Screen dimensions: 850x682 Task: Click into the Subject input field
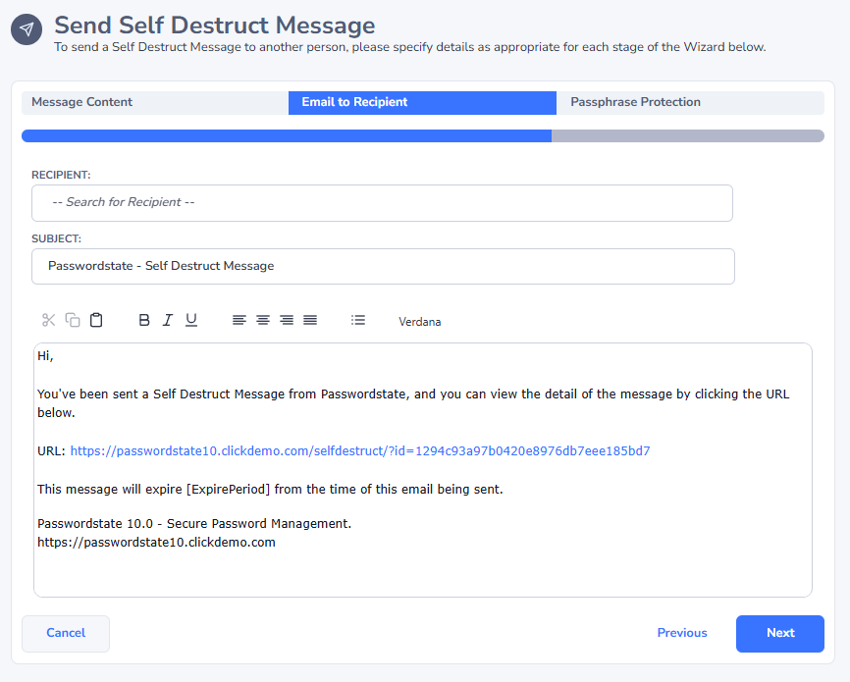(x=382, y=266)
